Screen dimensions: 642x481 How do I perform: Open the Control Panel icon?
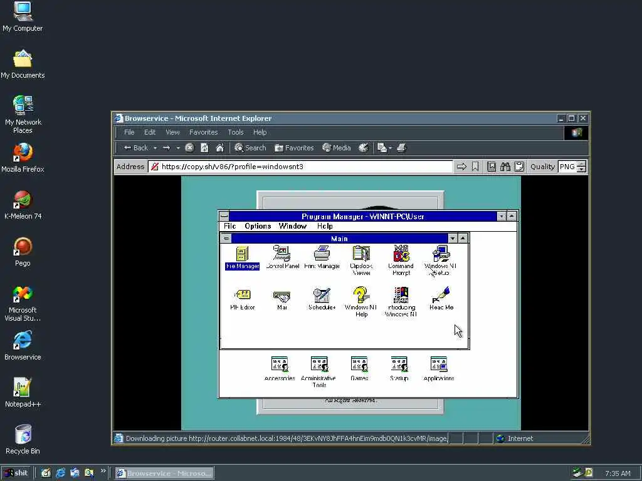click(282, 257)
